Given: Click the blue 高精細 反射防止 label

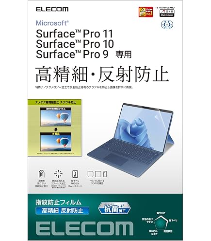Looking at the screenshot, I should click(x=63, y=210).
